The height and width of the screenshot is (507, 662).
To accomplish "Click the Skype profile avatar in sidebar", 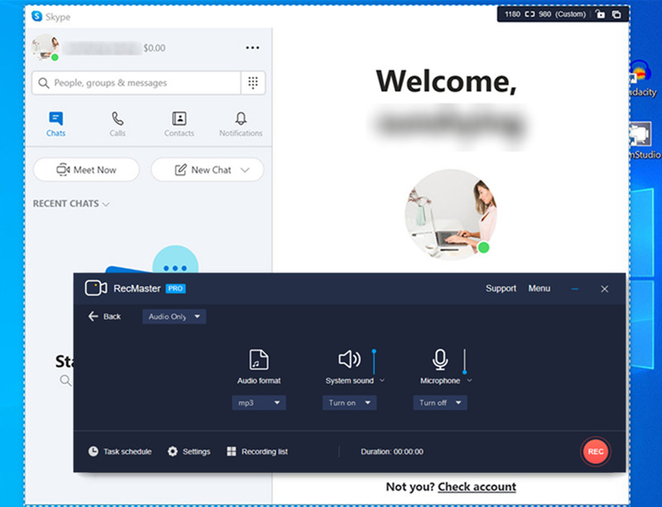I will point(45,47).
